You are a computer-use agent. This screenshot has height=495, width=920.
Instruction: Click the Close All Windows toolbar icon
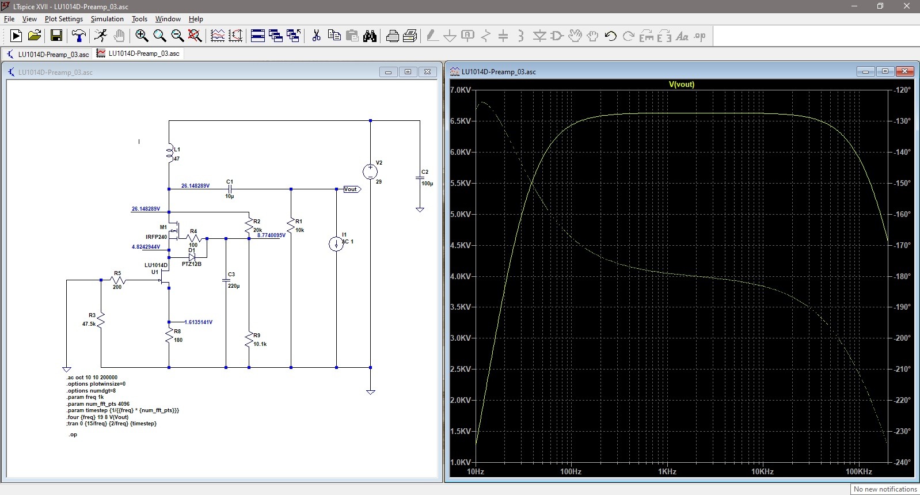(x=294, y=36)
